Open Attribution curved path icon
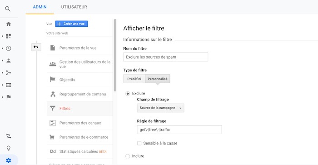 [x=8, y=136]
